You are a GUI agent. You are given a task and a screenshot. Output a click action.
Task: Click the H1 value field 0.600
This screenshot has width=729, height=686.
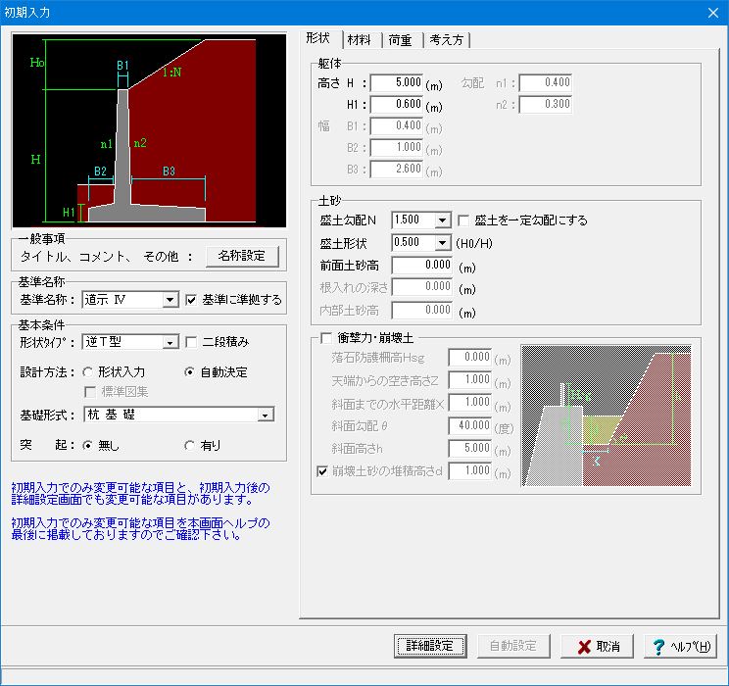[x=397, y=104]
